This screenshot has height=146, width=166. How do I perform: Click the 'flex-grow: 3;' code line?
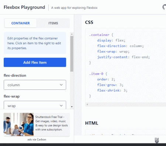click(110, 85)
